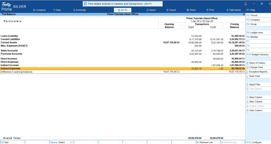
Task: Click the search icon in the Find bar
Action: pos(85,4)
